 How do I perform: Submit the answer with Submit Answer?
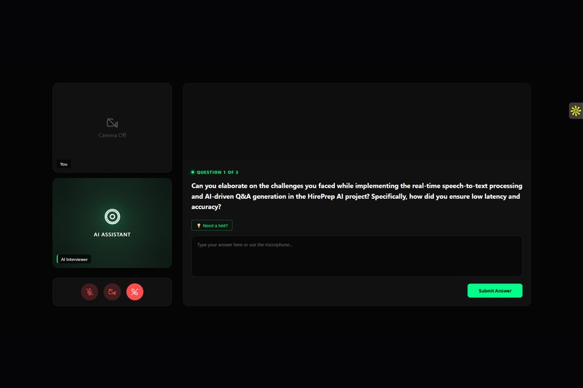495,290
